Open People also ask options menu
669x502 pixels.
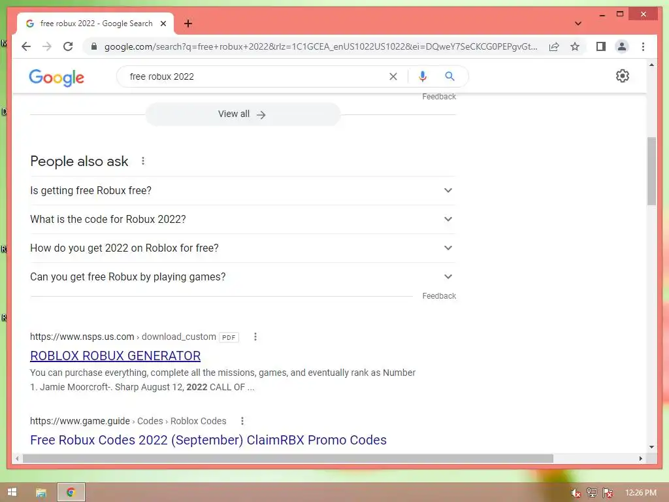click(x=143, y=161)
